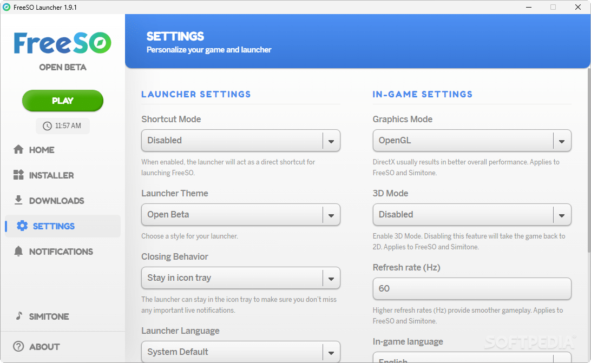This screenshot has height=363, width=591.
Task: Click the Settings gear icon
Action: click(x=22, y=226)
